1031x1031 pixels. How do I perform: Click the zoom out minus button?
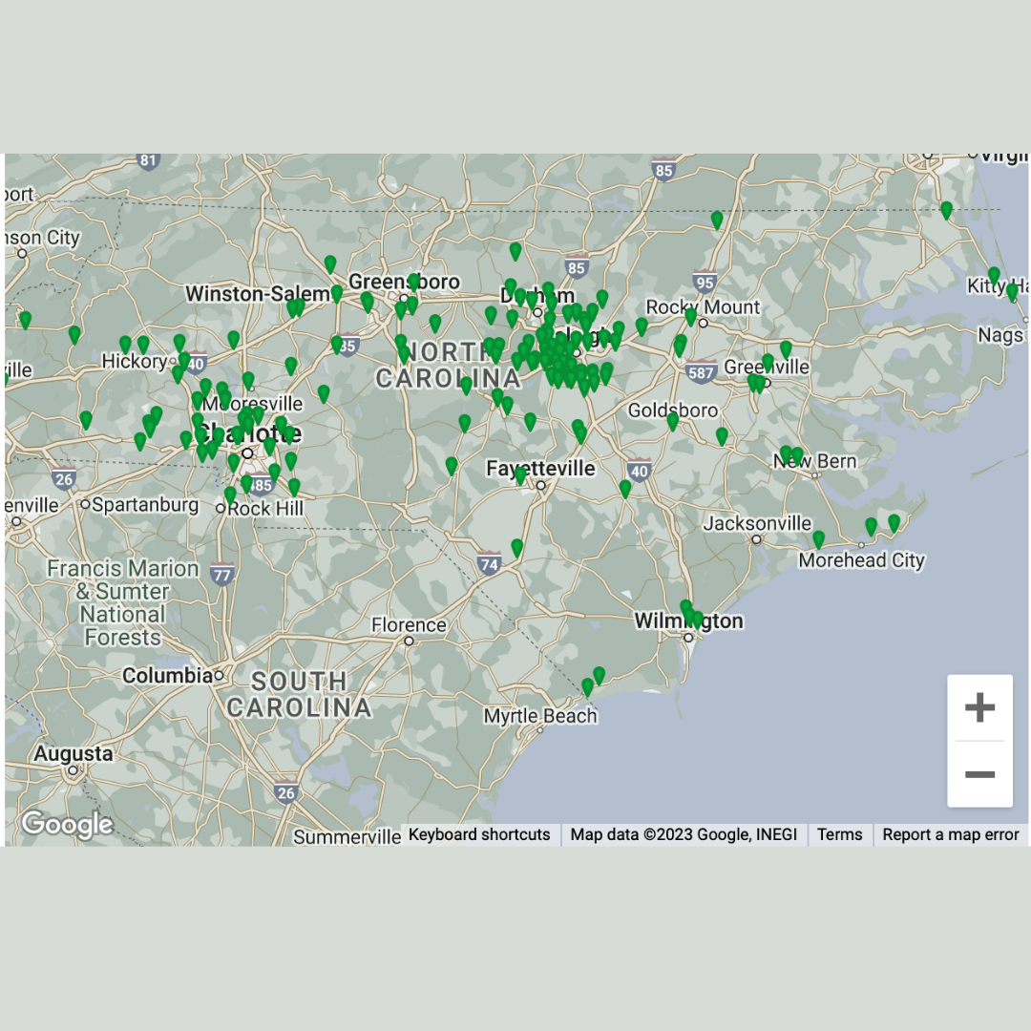click(979, 774)
